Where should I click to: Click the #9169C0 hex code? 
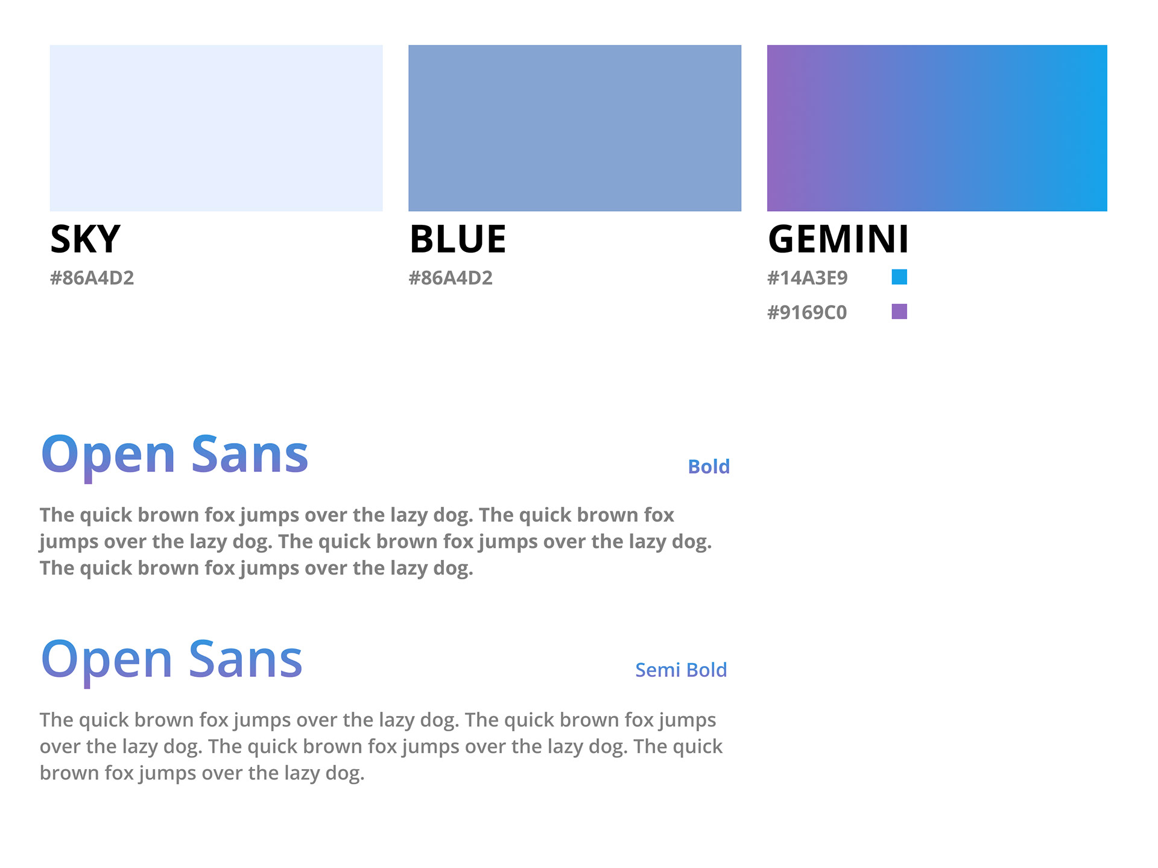point(807,312)
